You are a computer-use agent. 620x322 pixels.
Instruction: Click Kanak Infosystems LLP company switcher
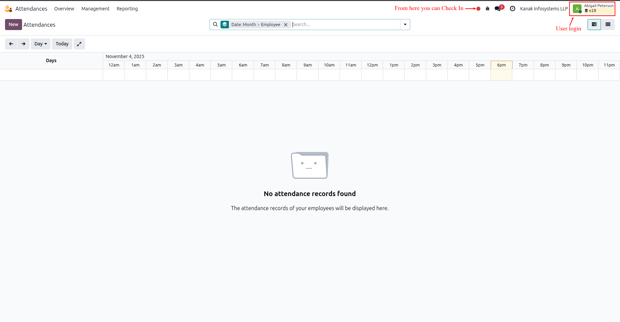[x=544, y=9]
